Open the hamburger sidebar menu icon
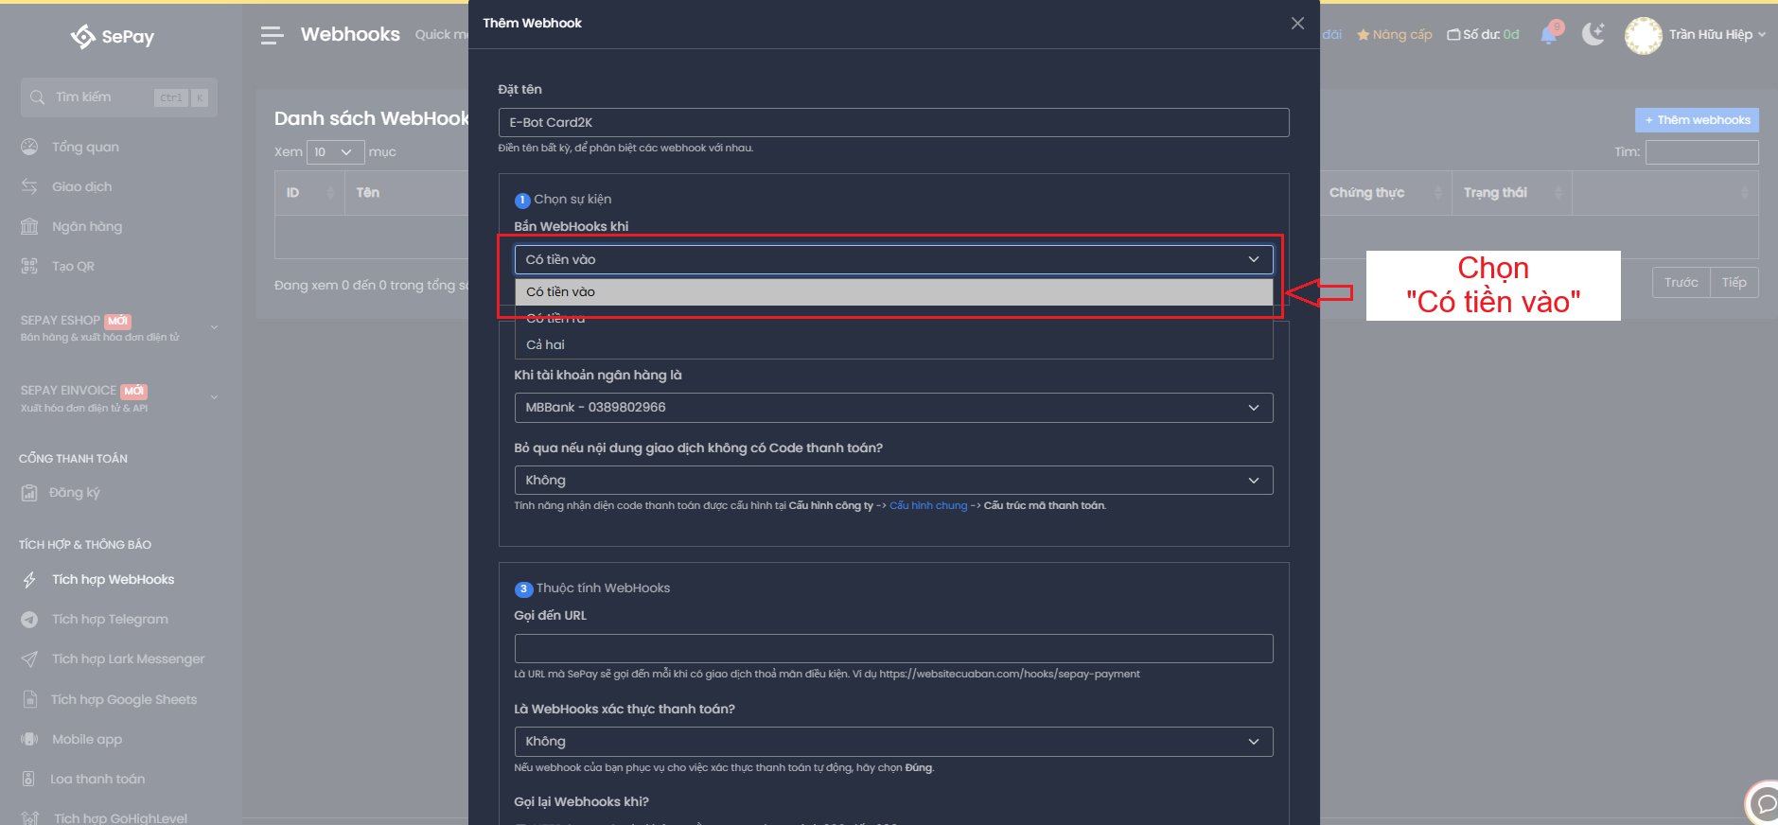The image size is (1778, 825). (272, 35)
